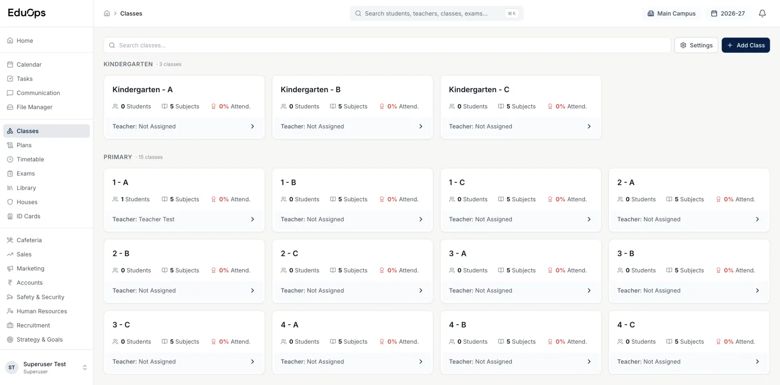Click the Classes breadcrumb link
780x385 pixels.
pos(131,13)
